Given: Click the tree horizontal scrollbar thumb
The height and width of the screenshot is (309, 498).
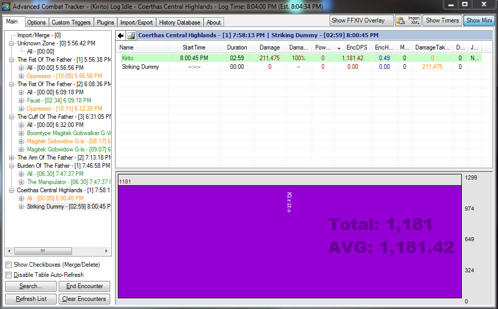Looking at the screenshot, I should point(43,251).
